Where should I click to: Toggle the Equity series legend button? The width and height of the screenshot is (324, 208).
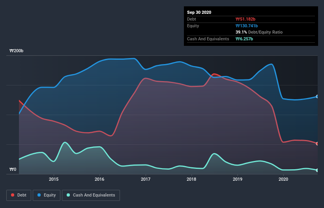click(47, 195)
